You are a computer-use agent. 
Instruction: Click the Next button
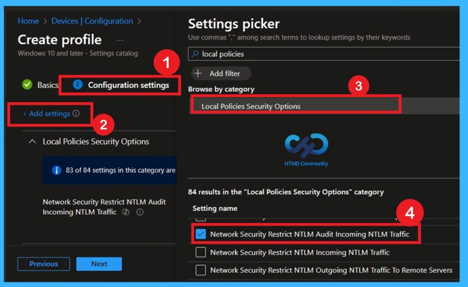point(99,264)
